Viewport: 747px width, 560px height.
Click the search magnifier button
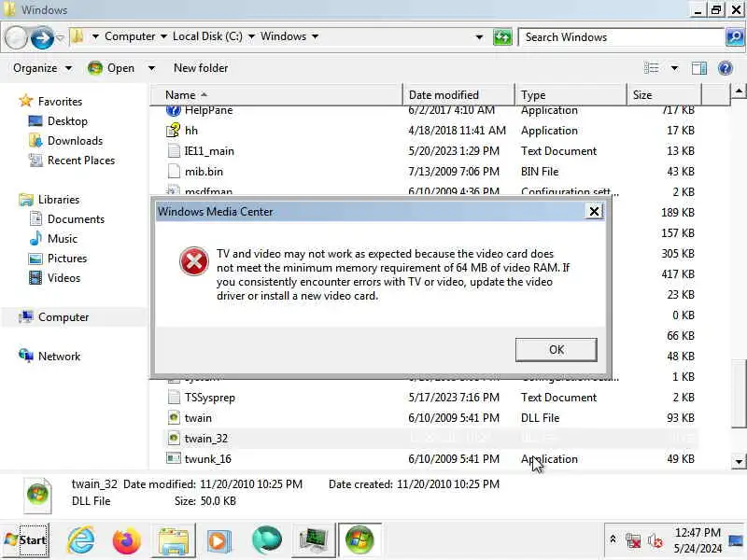[735, 36]
